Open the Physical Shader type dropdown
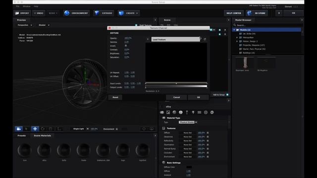Viewport: 317px width, 178px height. tap(188, 122)
